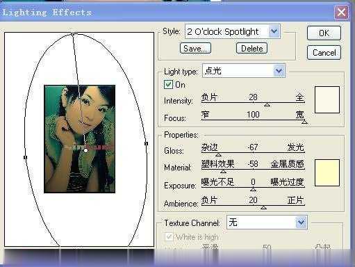Click the Delete style button
355x267 pixels.
pos(251,49)
